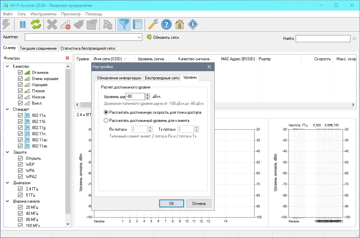Click the green refresh arrows toolbar icon
The image size is (360, 238).
[x=36, y=25]
